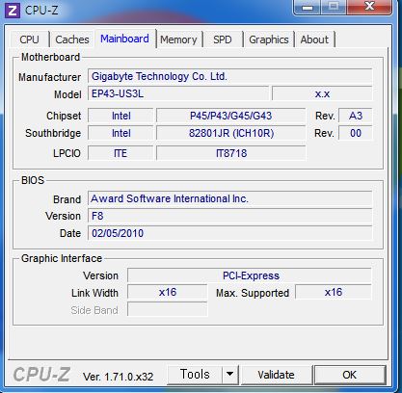Click the Manufacturer field showing Gigabyte
Image resolution: width=402 pixels, height=393 pixels.
click(x=230, y=76)
